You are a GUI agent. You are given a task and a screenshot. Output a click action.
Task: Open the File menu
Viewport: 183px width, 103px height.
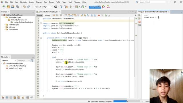click(x=7, y=2)
